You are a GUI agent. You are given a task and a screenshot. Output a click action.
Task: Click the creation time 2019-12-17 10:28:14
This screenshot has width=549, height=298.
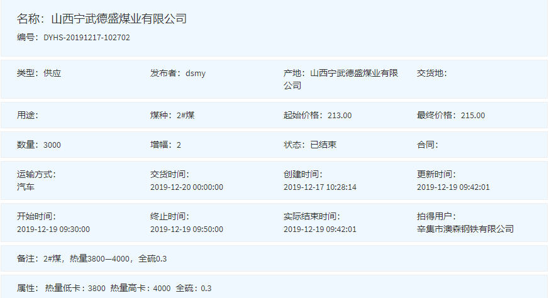pos(320,187)
